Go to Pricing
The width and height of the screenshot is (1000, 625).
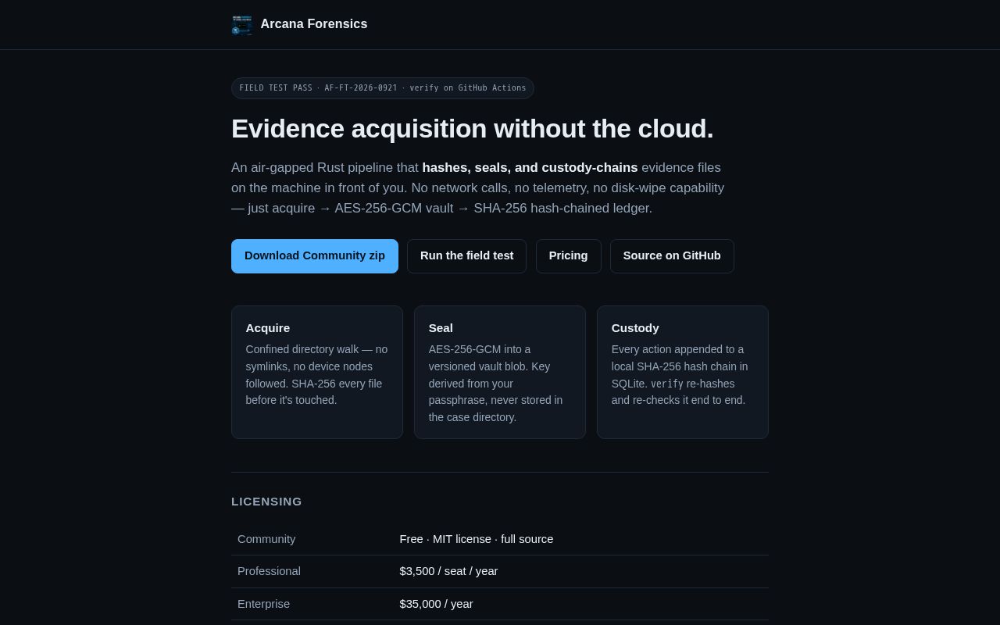click(568, 256)
